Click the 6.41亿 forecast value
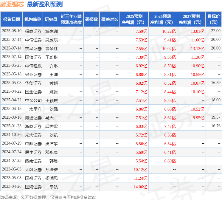 pos(170,152)
